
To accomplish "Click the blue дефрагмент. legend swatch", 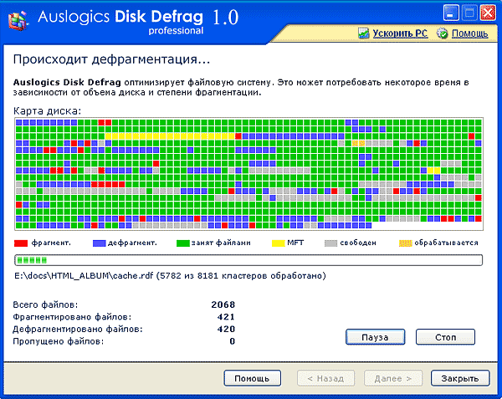I will (99, 243).
